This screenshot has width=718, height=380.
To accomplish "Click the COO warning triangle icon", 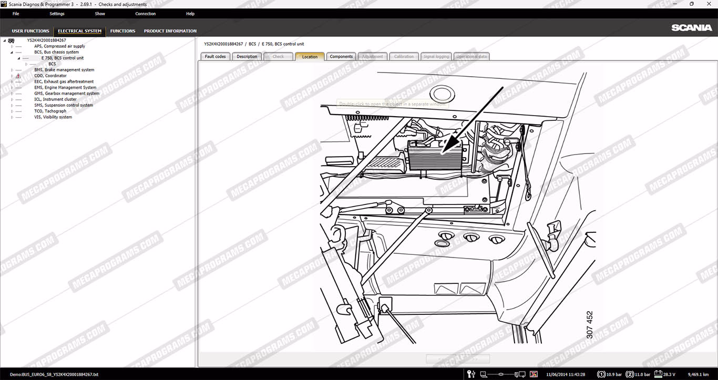I will (x=18, y=76).
